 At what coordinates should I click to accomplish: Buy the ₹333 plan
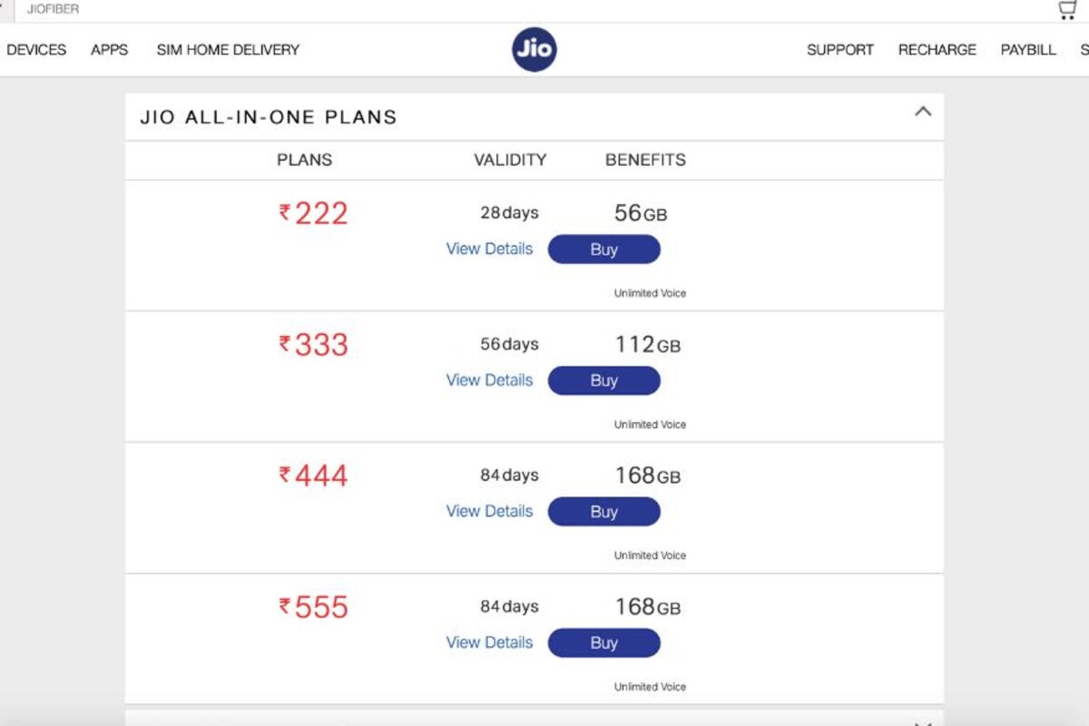tap(603, 381)
